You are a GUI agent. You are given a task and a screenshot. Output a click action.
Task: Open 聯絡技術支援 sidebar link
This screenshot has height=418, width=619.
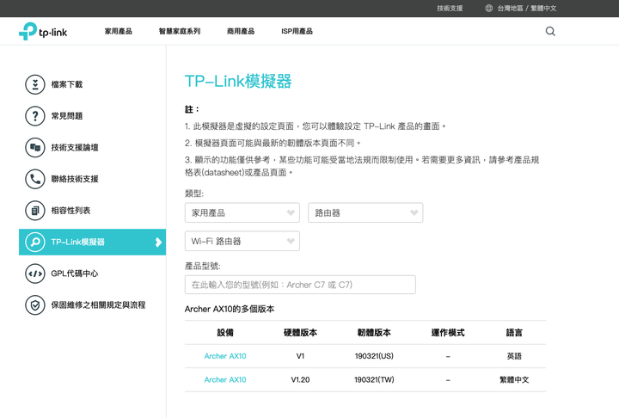point(75,179)
